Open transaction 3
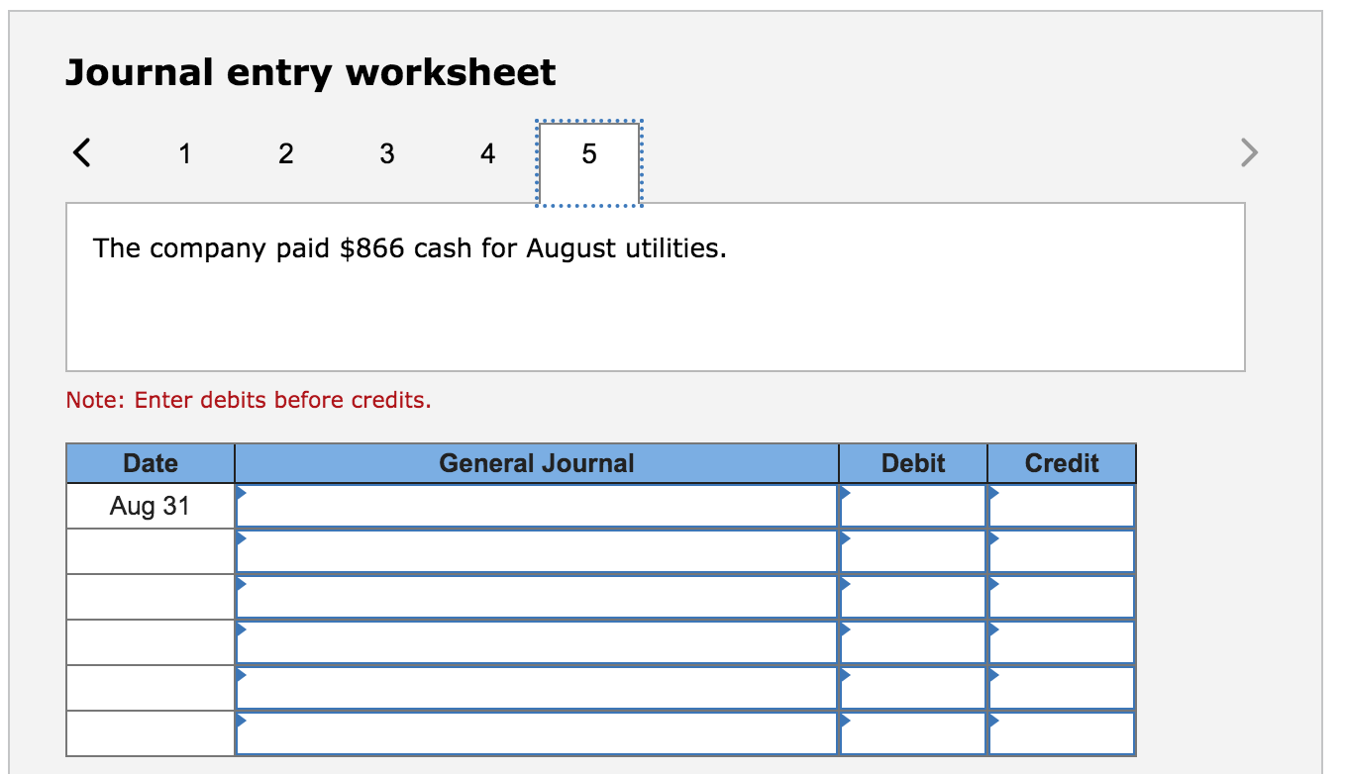 [386, 153]
